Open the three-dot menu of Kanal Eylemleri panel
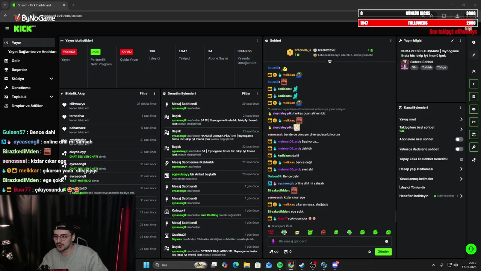 460,108
